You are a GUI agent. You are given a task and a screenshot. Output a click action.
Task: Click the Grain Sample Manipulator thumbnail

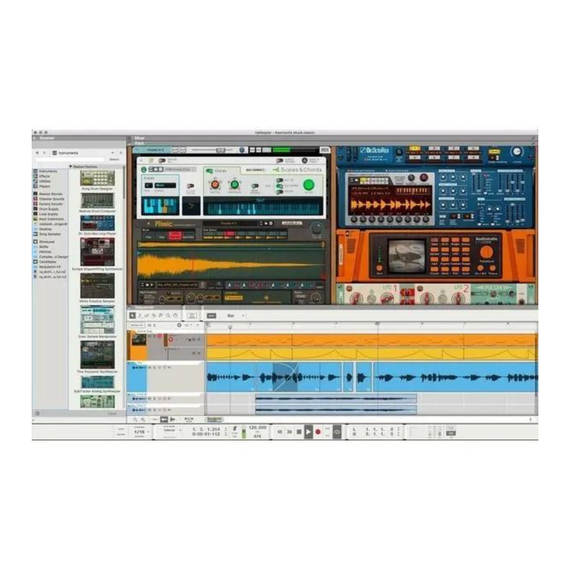coord(98,320)
